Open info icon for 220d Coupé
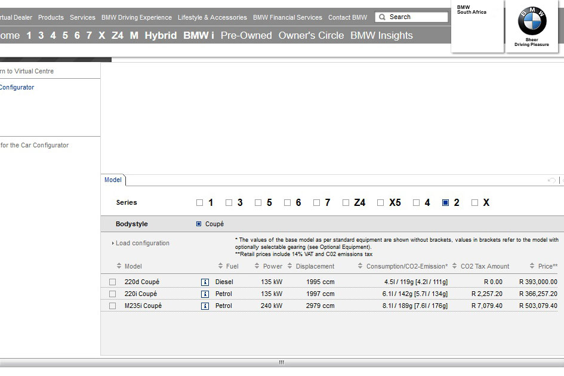Image resolution: width=564 pixels, height=376 pixels. click(205, 282)
